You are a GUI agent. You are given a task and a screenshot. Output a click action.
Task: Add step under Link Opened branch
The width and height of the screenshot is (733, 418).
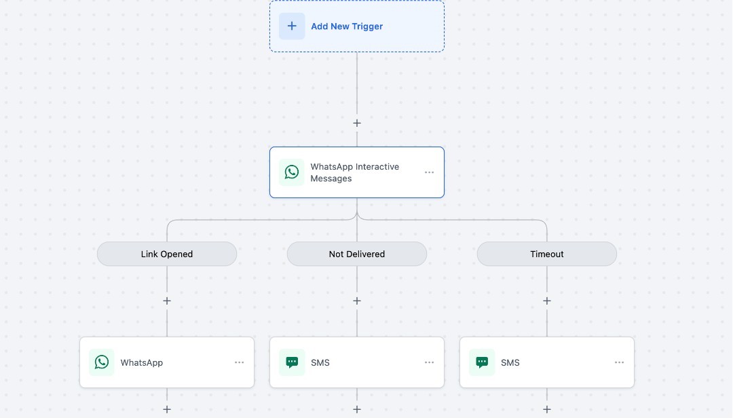point(167,301)
